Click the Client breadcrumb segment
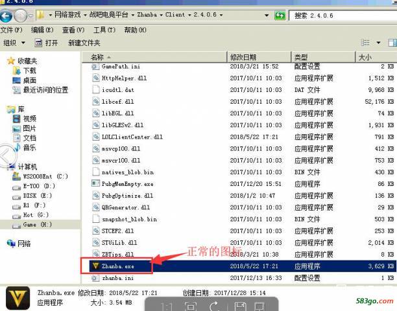The image size is (397, 311). click(175, 15)
